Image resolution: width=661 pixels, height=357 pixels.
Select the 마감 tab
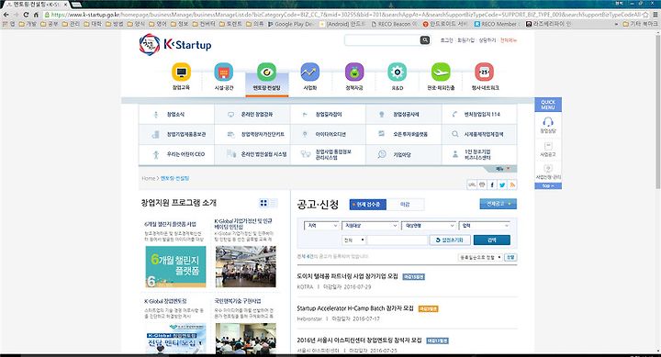pyautogui.click(x=405, y=205)
